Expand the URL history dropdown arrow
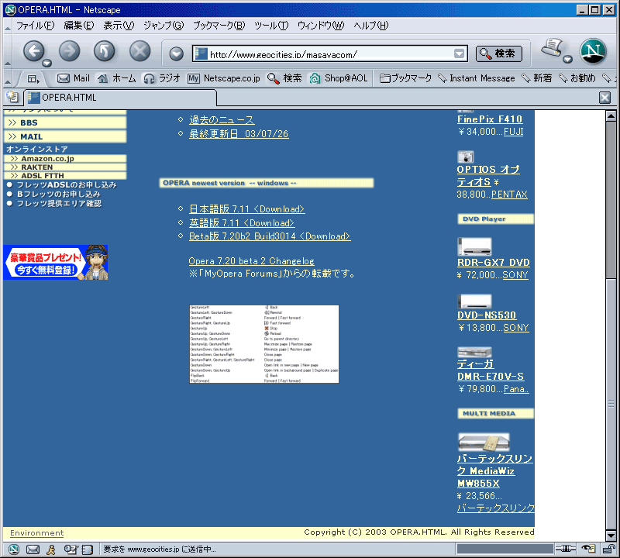The width and height of the screenshot is (620, 558). coord(459,53)
